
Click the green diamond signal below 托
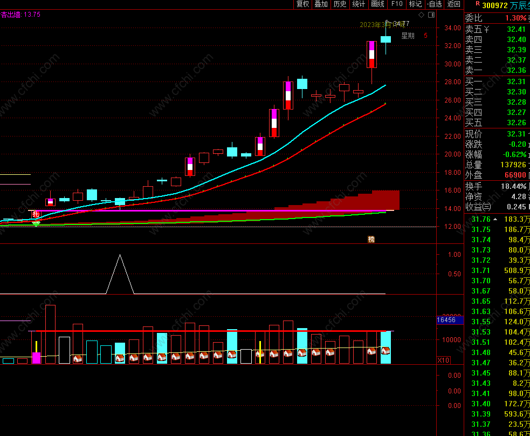[36, 223]
